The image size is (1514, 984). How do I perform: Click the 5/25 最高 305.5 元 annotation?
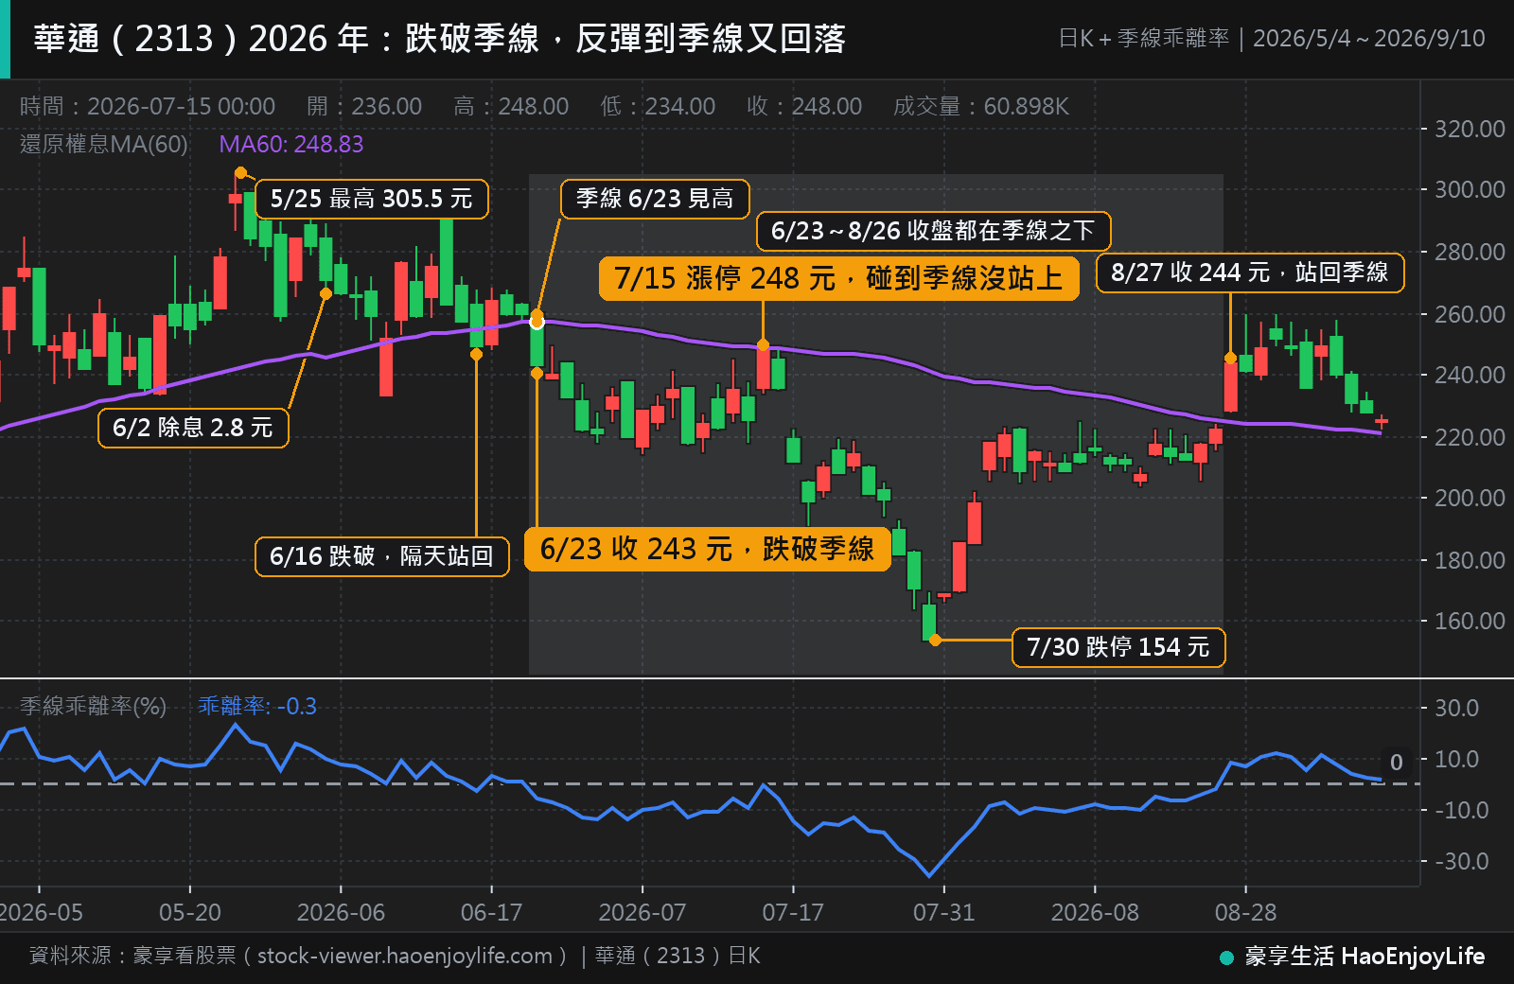pos(372,199)
